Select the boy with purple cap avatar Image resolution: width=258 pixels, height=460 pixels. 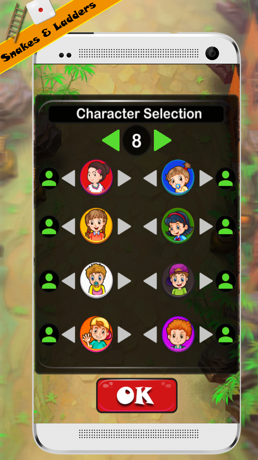[178, 280]
